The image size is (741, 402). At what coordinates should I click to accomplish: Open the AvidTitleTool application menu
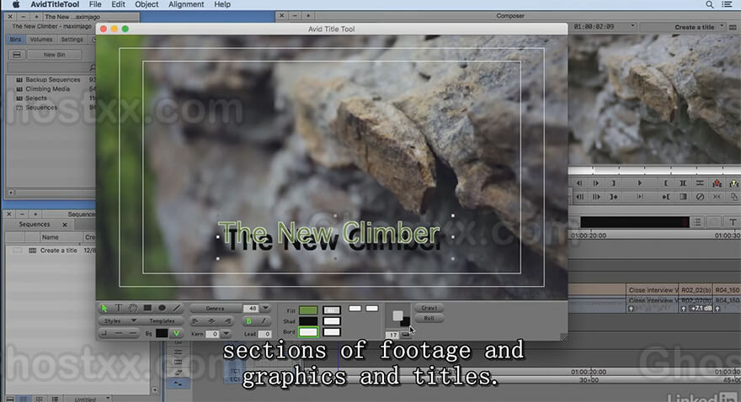point(55,4)
